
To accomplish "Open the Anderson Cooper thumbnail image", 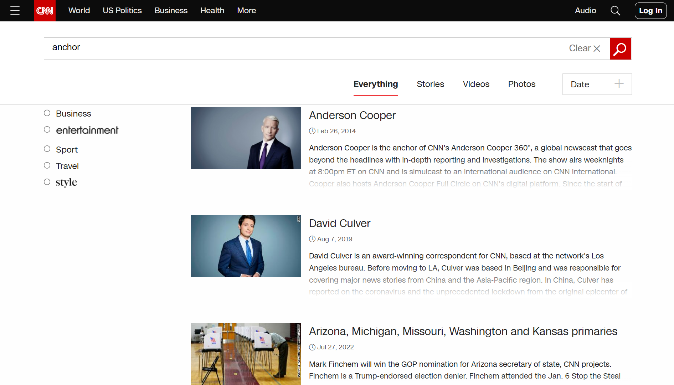I will coord(246,138).
